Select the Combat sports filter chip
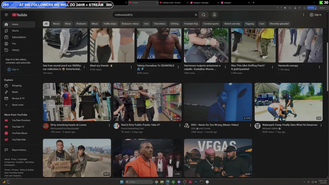The width and height of the screenshot is (329, 185). pos(211,24)
